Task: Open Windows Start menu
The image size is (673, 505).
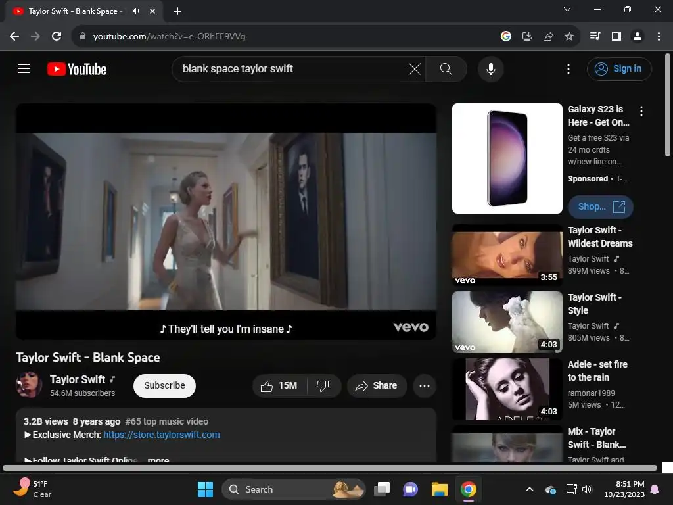Action: coord(205,489)
